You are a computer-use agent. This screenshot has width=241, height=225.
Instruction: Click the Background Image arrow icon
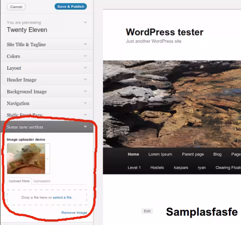[x=85, y=91]
